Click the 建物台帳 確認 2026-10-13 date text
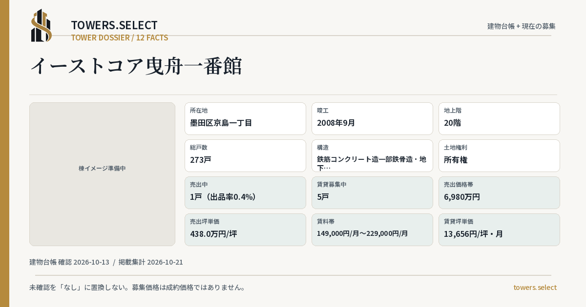The width and height of the screenshot is (586, 307). point(69,262)
